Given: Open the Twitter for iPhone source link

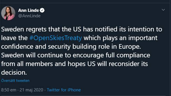Looking at the screenshot, I should click(64, 90).
